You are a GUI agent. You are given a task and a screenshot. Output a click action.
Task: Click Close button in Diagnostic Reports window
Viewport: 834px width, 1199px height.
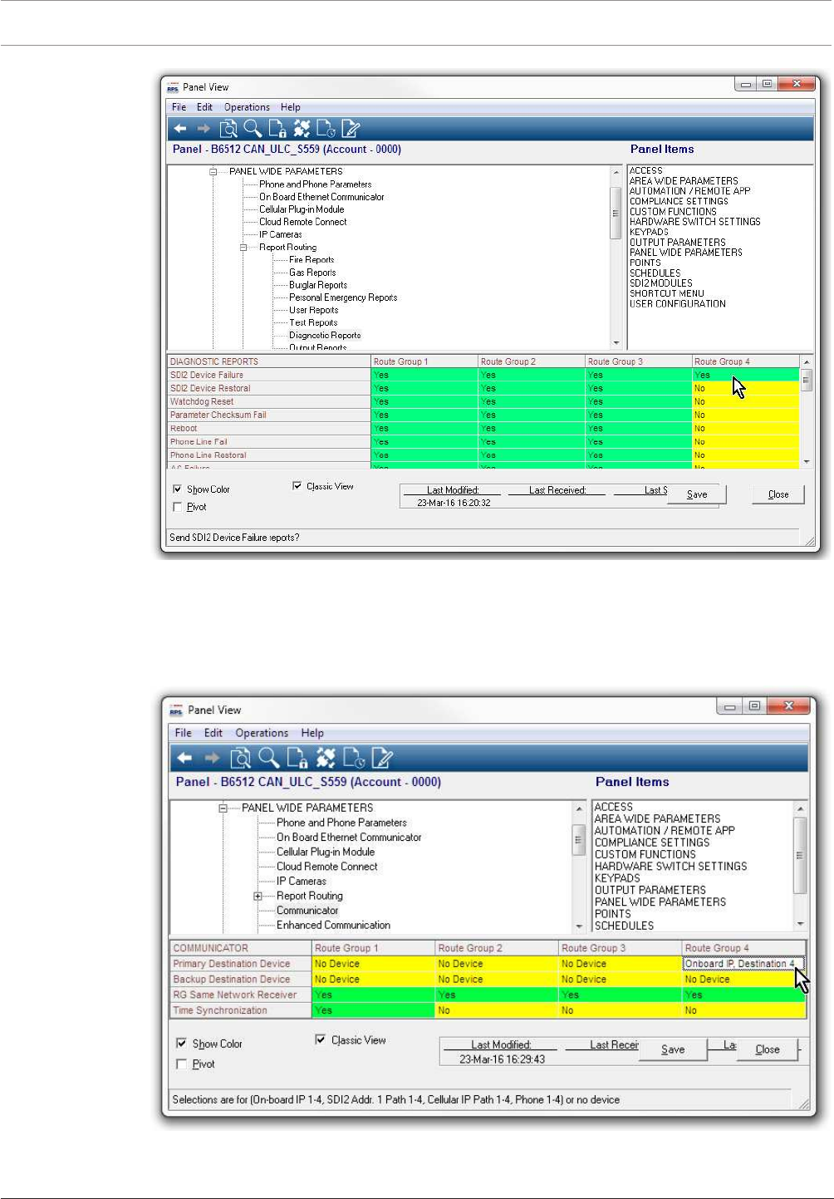click(x=778, y=494)
